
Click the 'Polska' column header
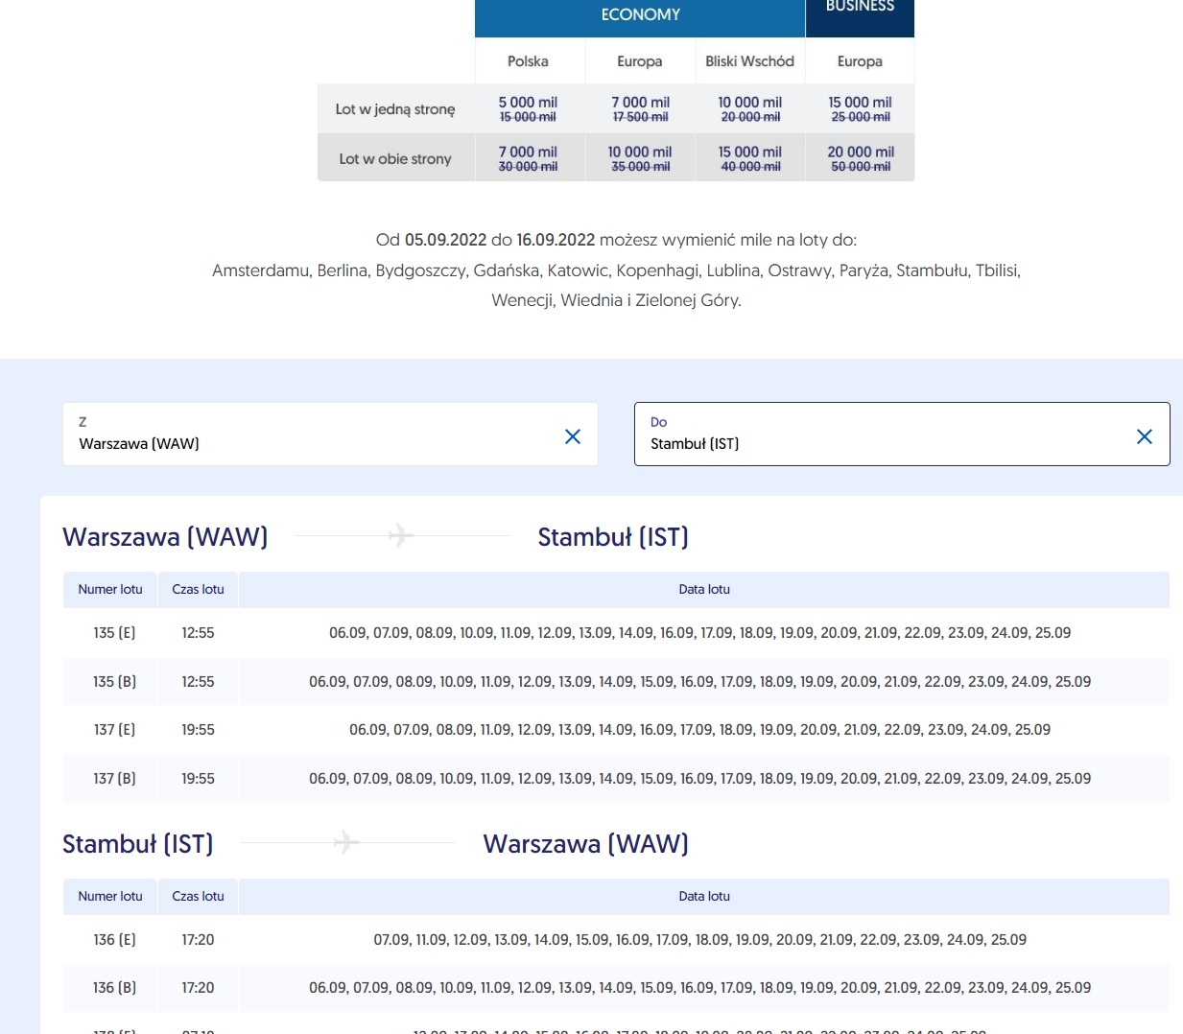[x=528, y=61]
